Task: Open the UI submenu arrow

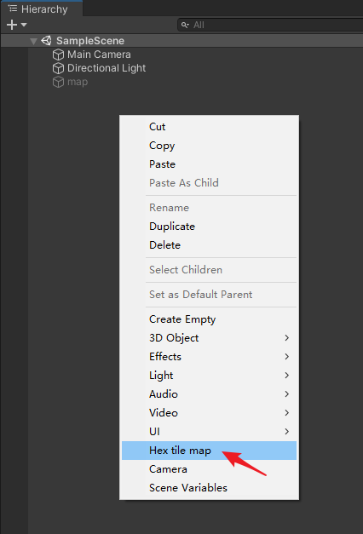Action: [286, 432]
